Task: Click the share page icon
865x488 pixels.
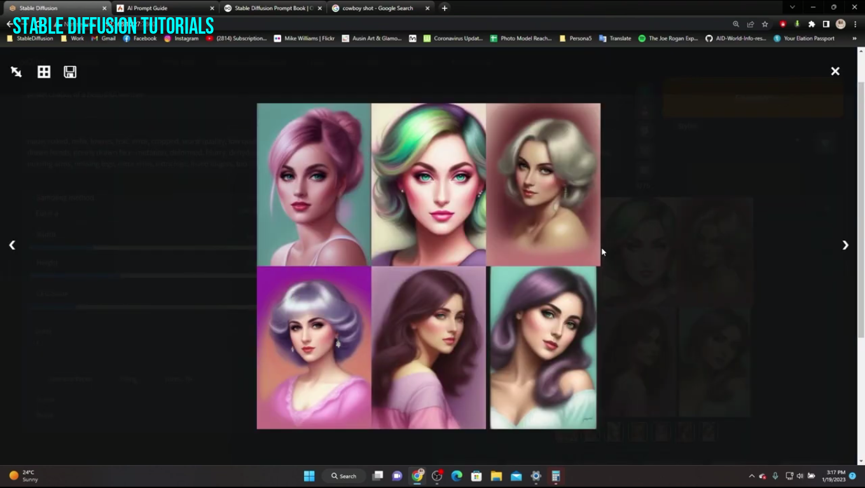Action: pyautogui.click(x=751, y=24)
